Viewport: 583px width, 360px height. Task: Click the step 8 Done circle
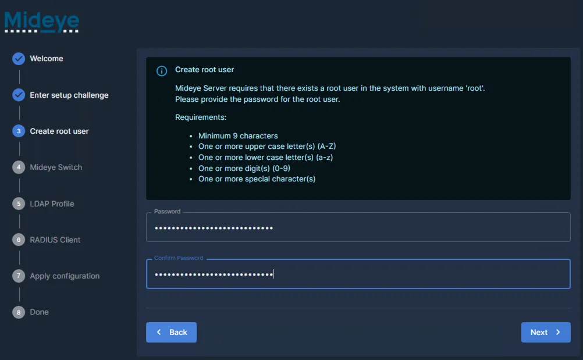17,312
